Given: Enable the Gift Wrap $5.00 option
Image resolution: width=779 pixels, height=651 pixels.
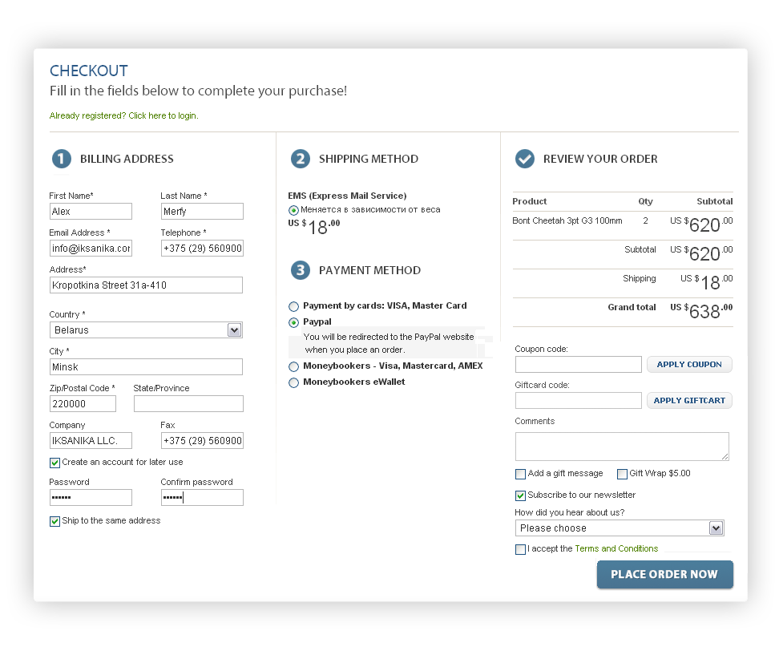Looking at the screenshot, I should click(x=623, y=474).
